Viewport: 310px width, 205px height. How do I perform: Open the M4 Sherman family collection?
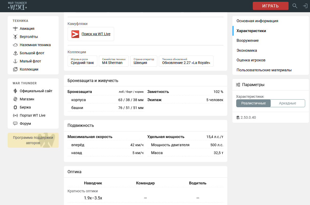click(114, 61)
